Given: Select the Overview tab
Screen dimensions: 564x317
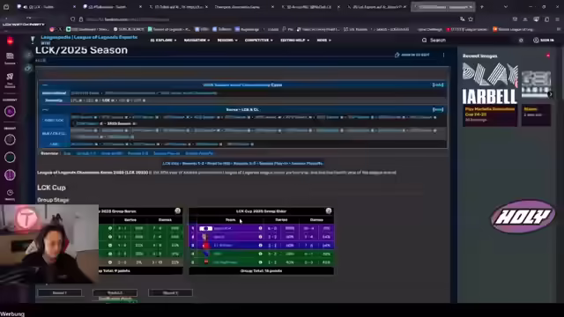Looking at the screenshot, I should [49, 153].
